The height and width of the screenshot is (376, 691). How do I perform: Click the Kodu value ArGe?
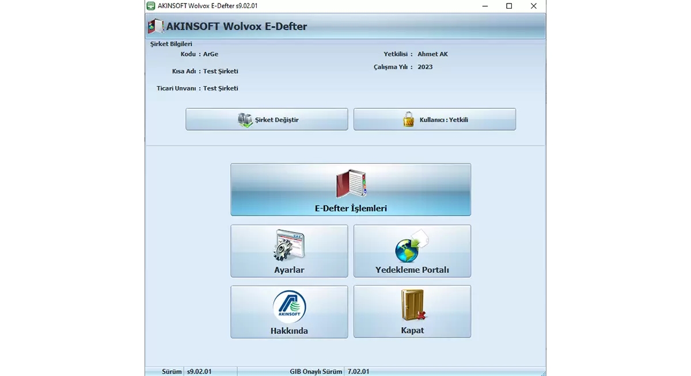pyautogui.click(x=211, y=54)
